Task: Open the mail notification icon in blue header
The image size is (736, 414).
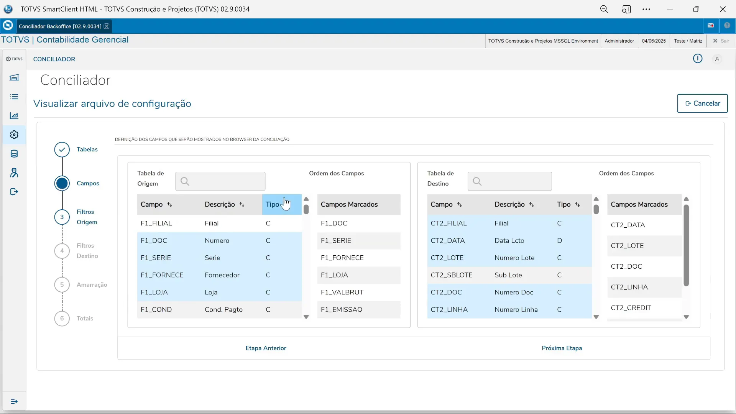Action: (711, 25)
